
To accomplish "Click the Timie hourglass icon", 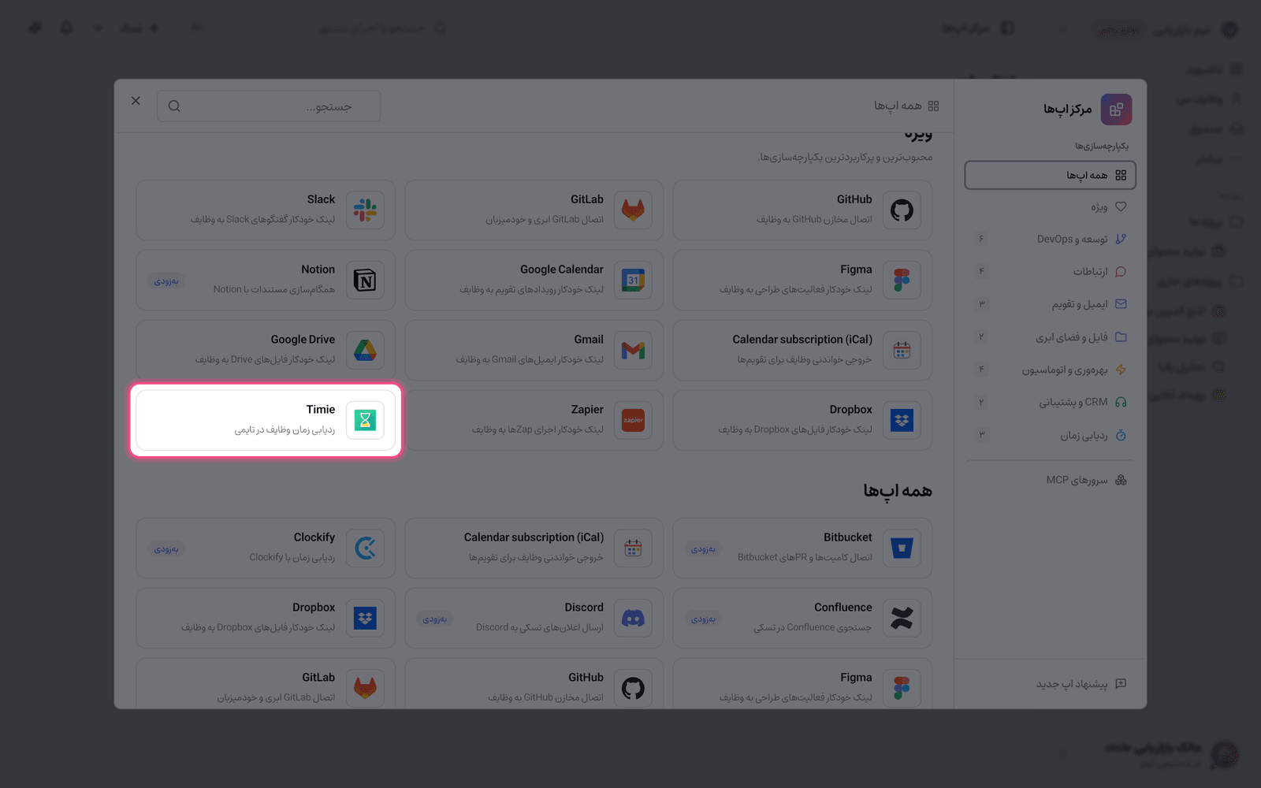I will [365, 421].
